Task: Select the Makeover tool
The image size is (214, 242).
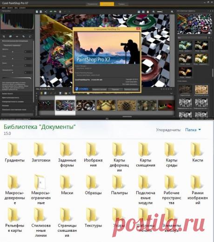Action: coord(24,36)
